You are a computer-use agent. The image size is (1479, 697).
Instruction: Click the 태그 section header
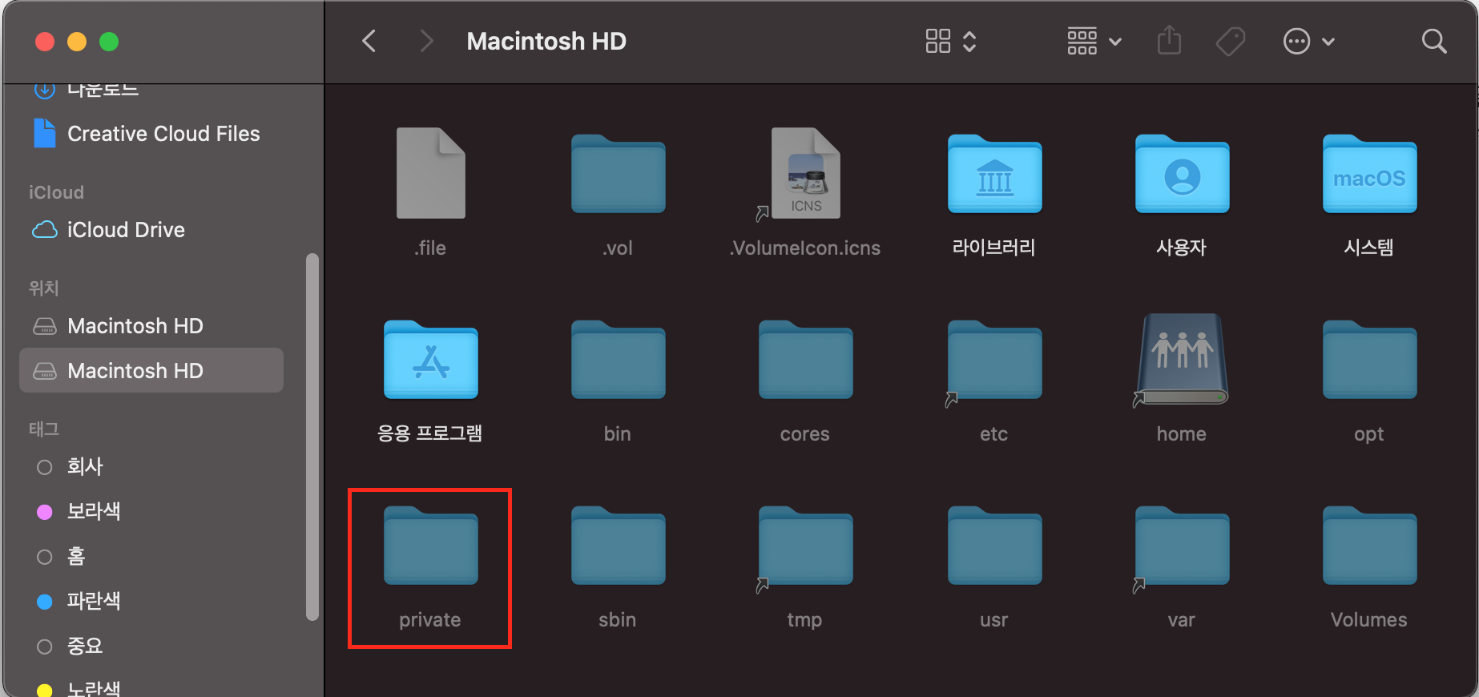pyautogui.click(x=43, y=429)
